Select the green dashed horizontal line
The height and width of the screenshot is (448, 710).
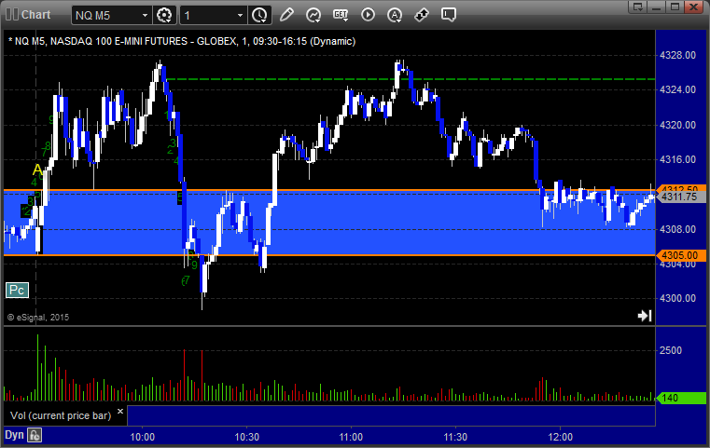[411, 79]
